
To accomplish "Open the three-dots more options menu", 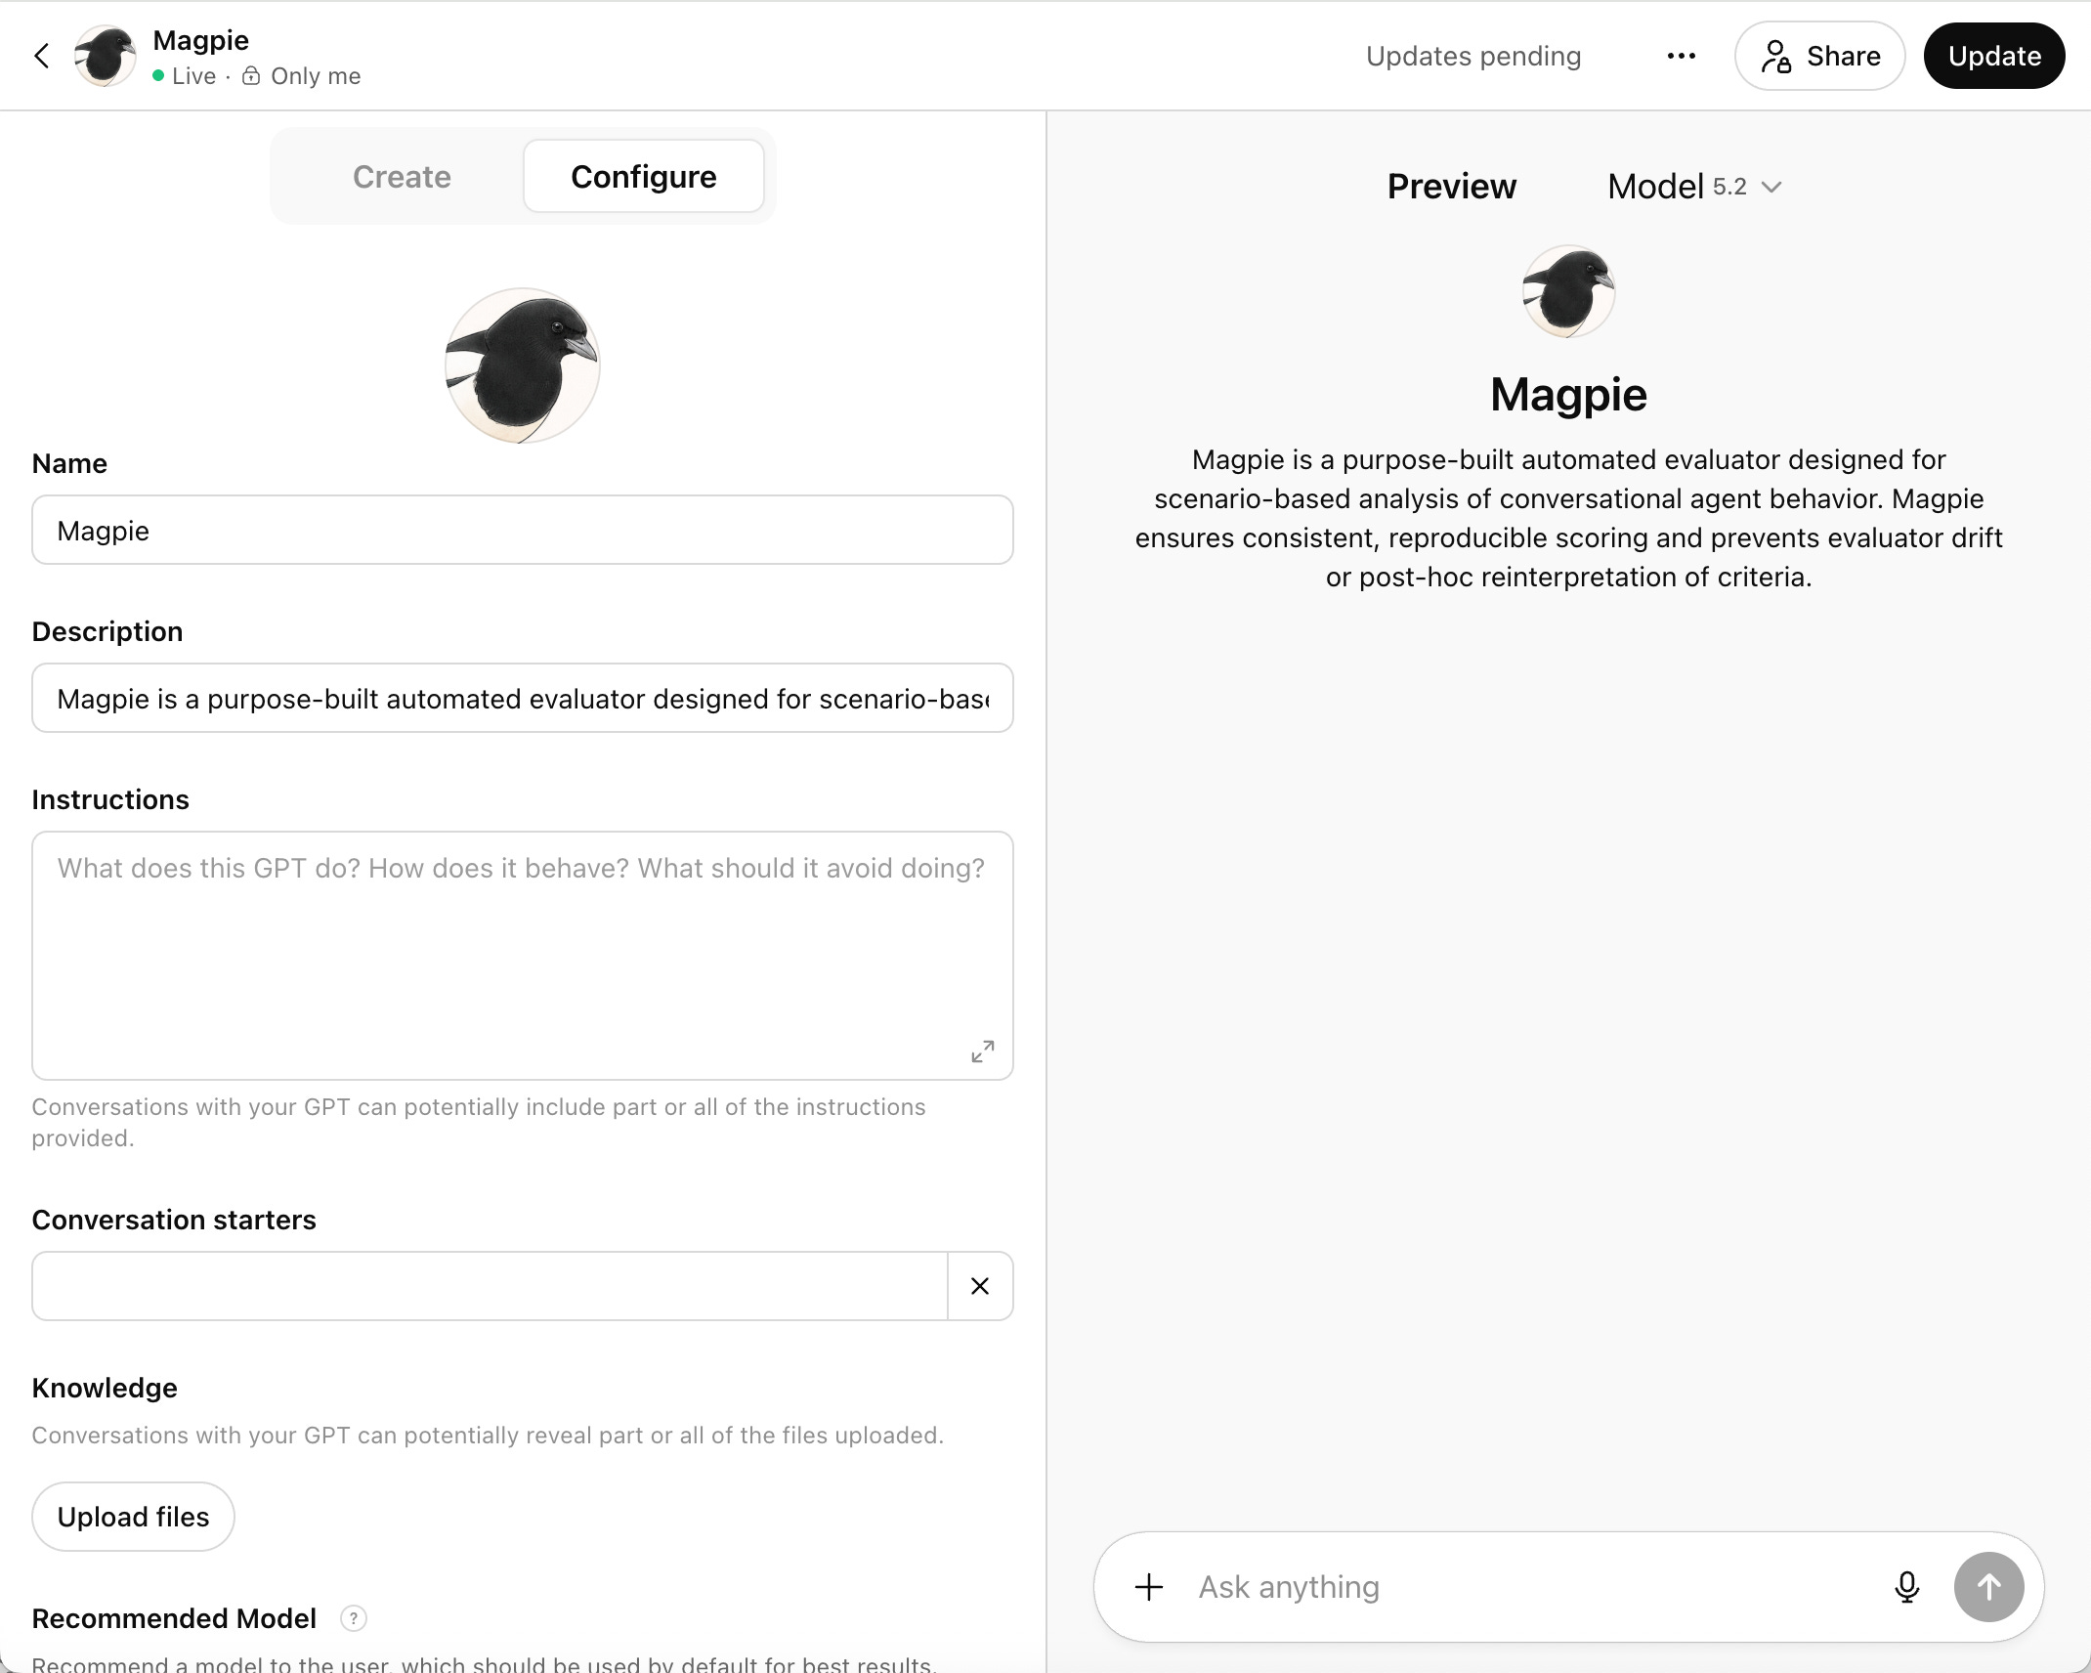I will (x=1681, y=56).
